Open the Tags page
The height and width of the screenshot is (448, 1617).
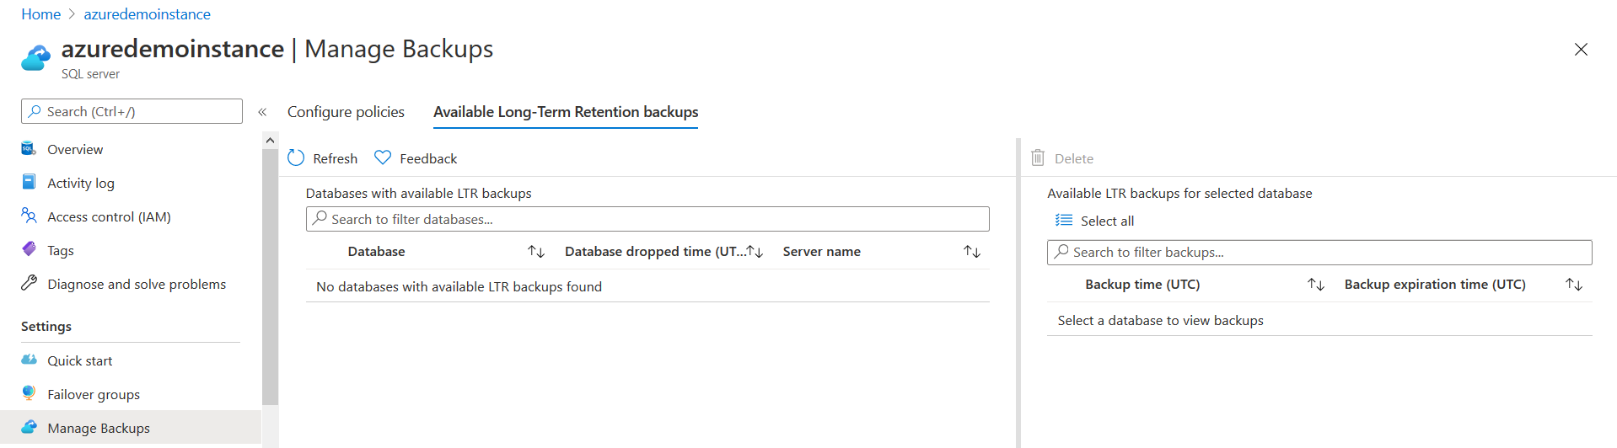pyautogui.click(x=61, y=251)
